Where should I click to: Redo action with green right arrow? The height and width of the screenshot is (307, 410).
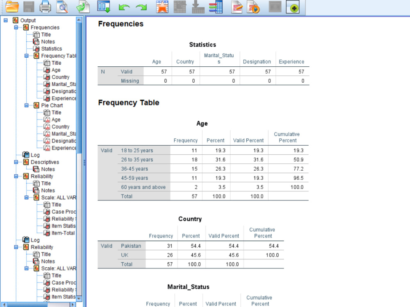(141, 7)
